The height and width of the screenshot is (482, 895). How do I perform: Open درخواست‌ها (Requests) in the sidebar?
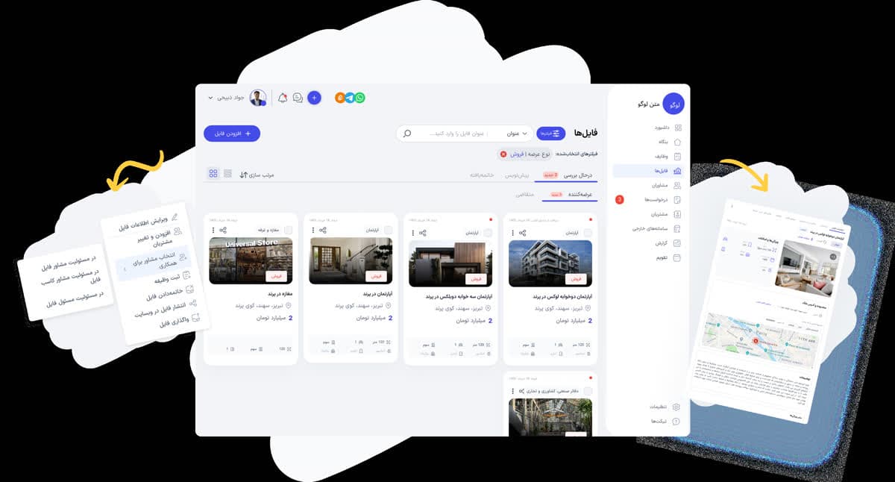point(663,200)
